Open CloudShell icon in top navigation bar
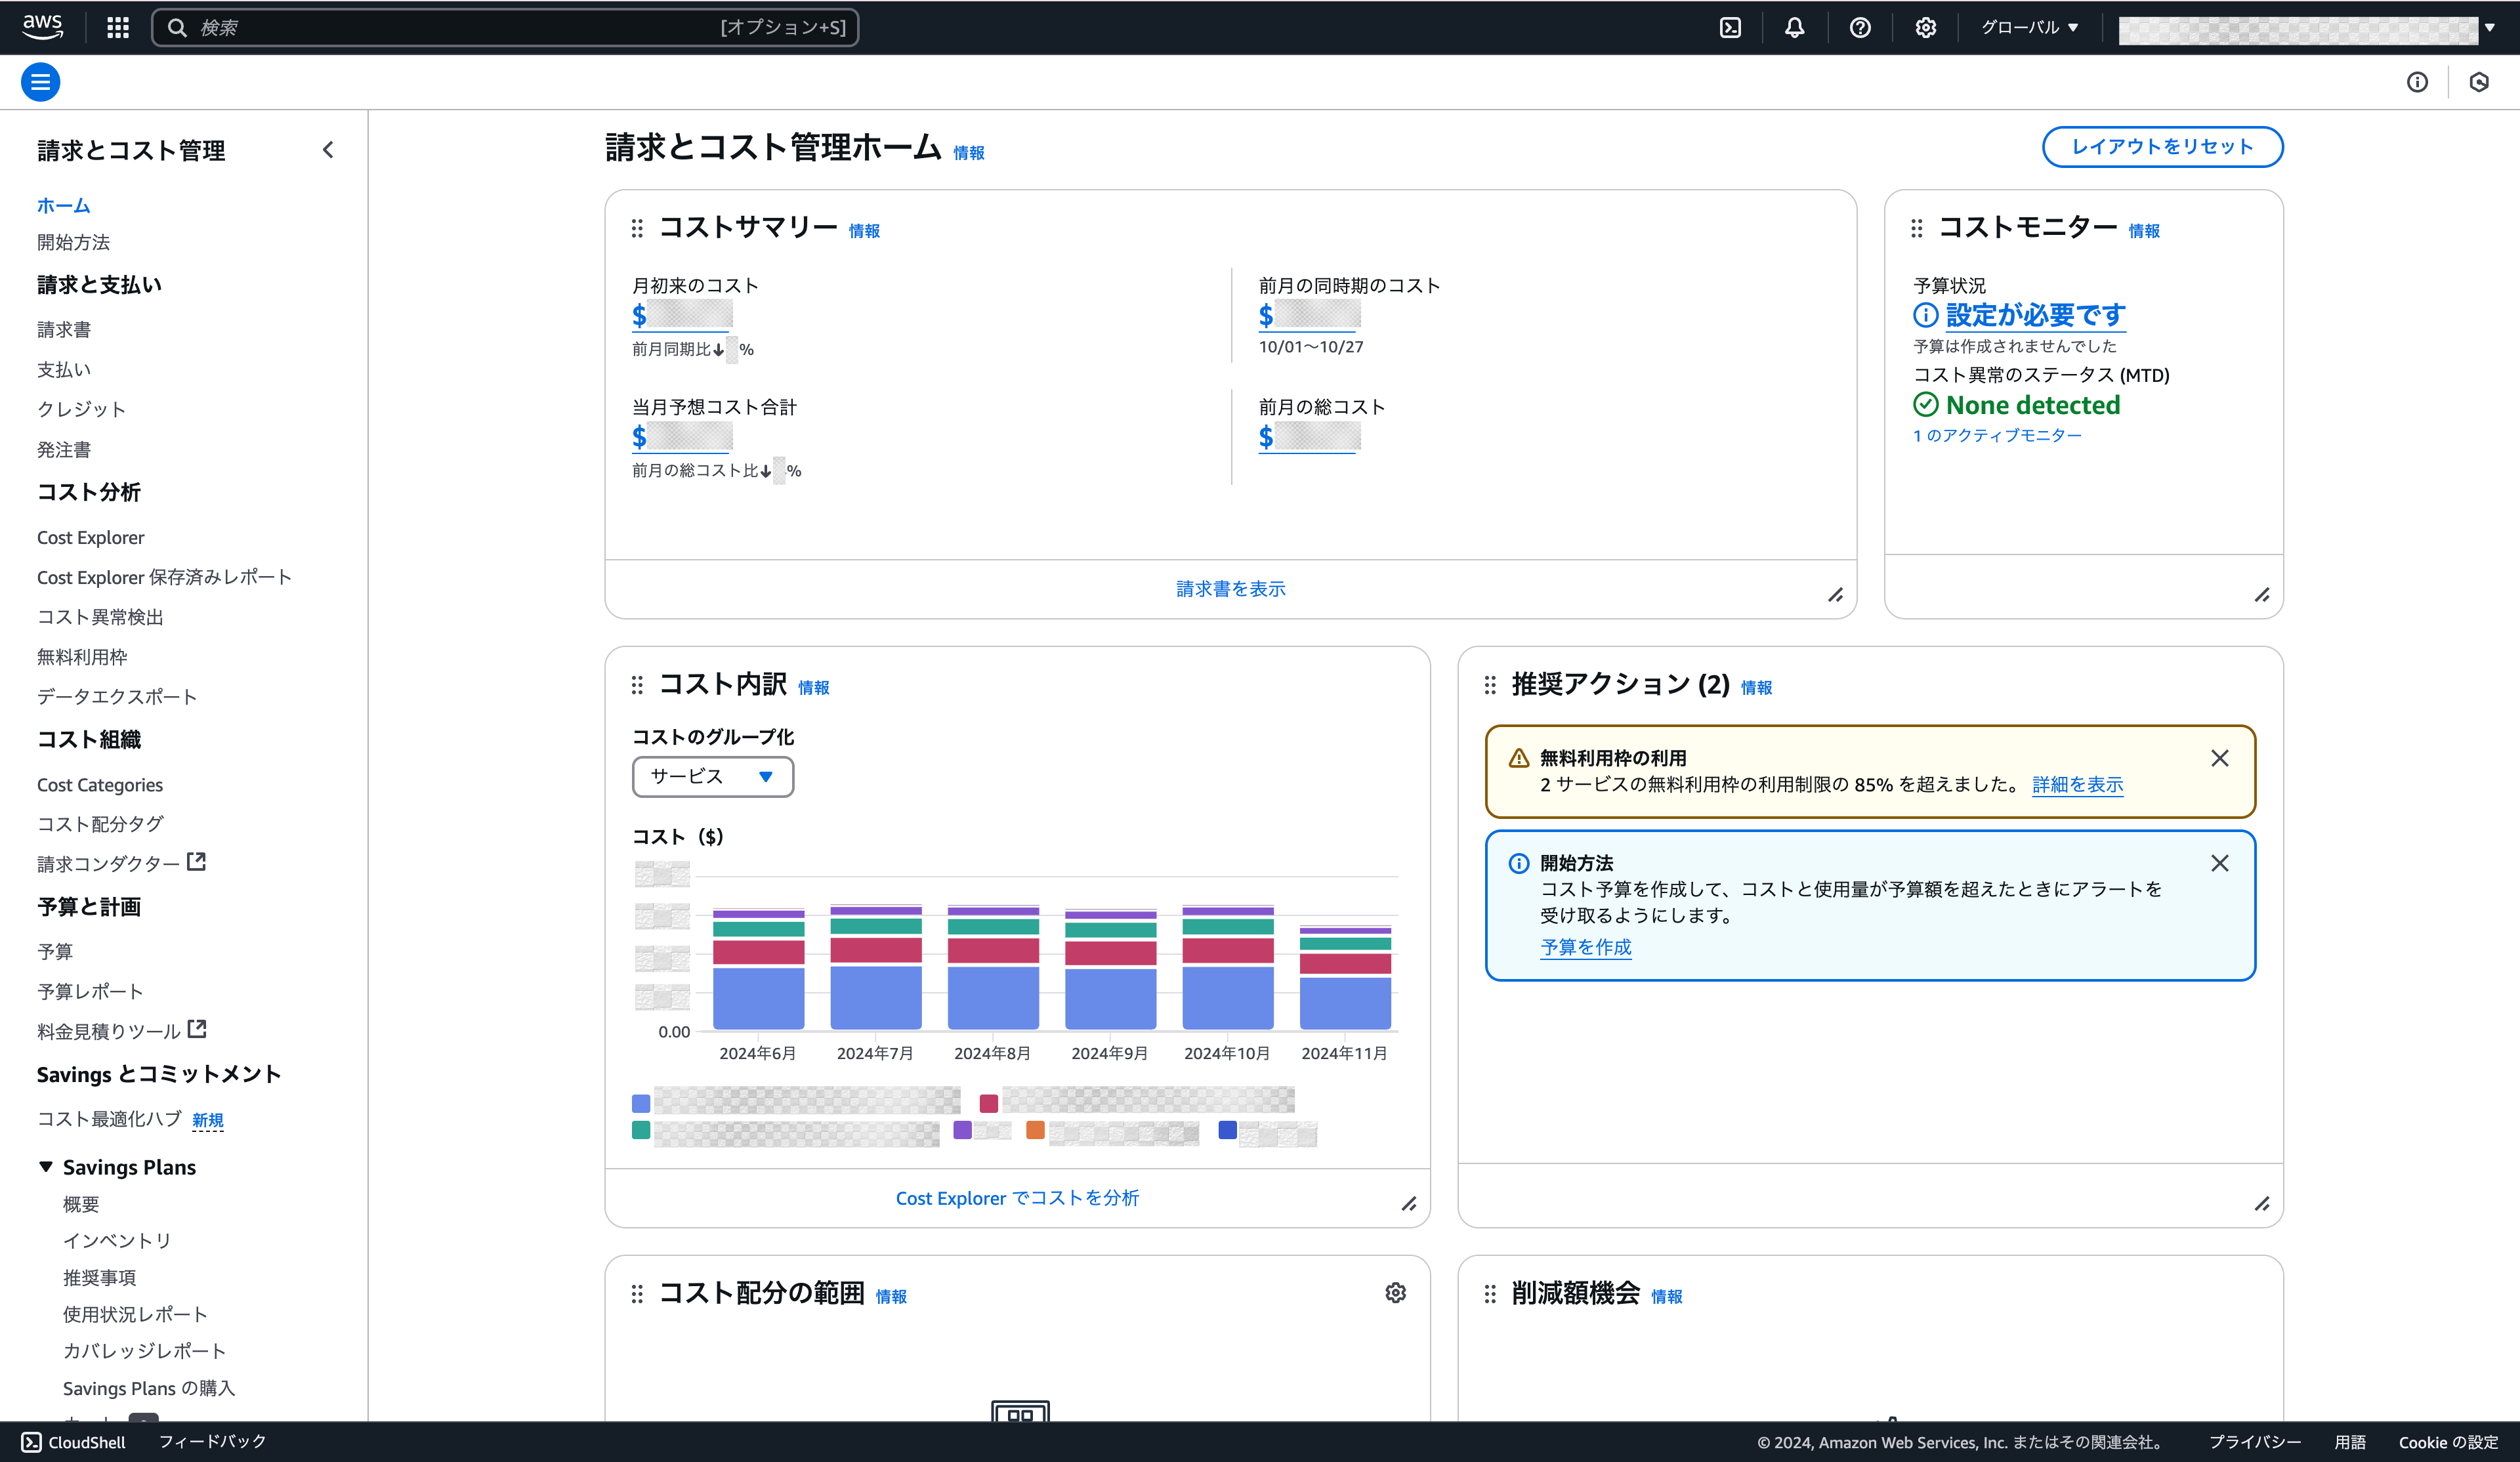Viewport: 2520px width, 1462px height. [1730, 27]
